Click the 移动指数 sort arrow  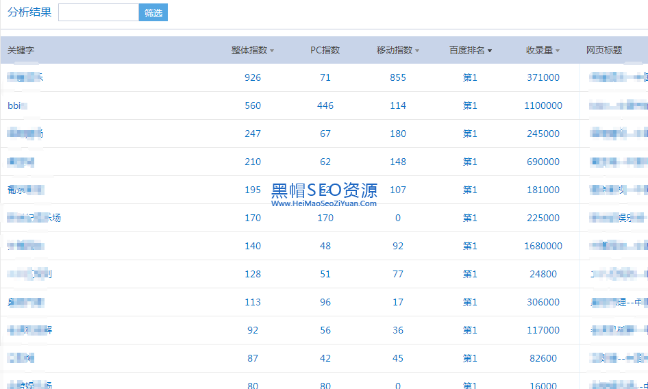click(417, 51)
